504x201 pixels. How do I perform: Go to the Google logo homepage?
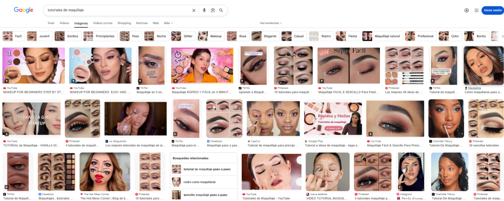click(23, 10)
